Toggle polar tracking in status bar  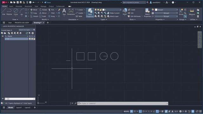143,111
